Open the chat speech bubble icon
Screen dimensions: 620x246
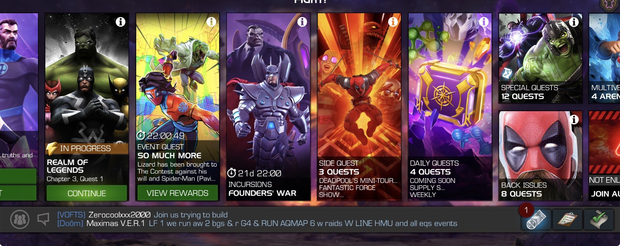pos(43,219)
